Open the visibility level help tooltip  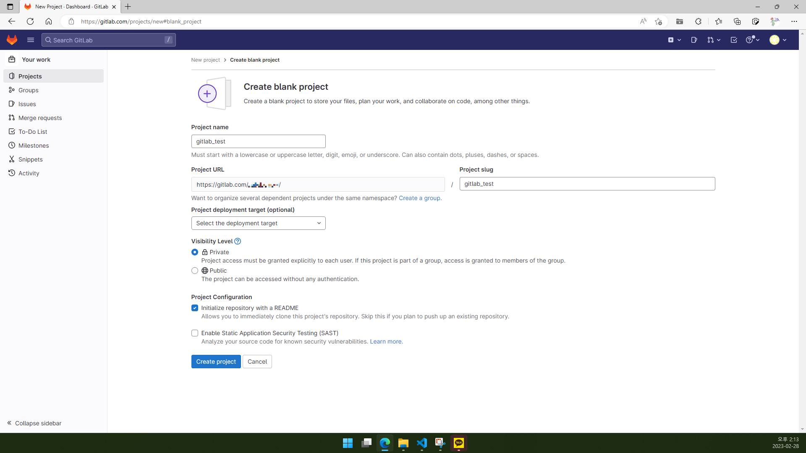pos(238,241)
